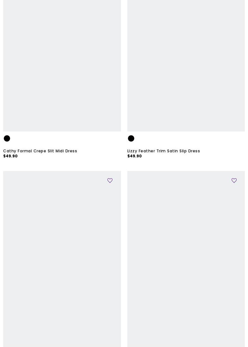Image resolution: width=248 pixels, height=347 pixels.
Task: Tap the purple heart outline on right lower card
Action: [234, 180]
